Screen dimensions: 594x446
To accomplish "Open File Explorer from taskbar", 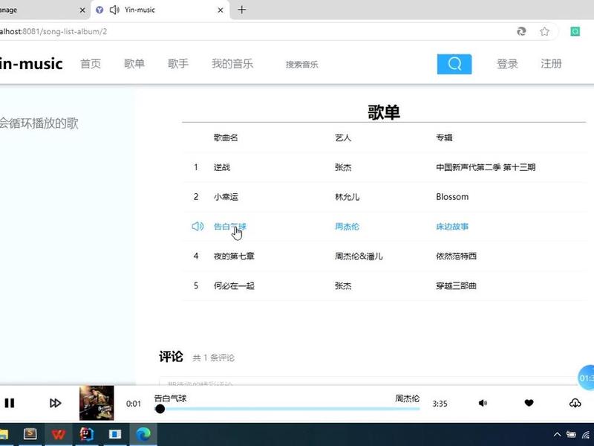I will [4, 434].
